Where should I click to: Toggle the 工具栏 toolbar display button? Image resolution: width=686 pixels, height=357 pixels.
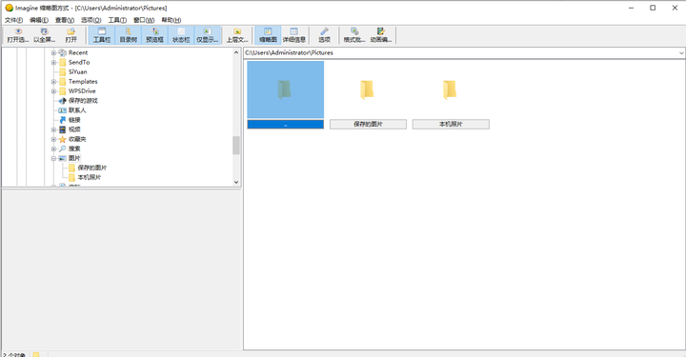pyautogui.click(x=102, y=35)
